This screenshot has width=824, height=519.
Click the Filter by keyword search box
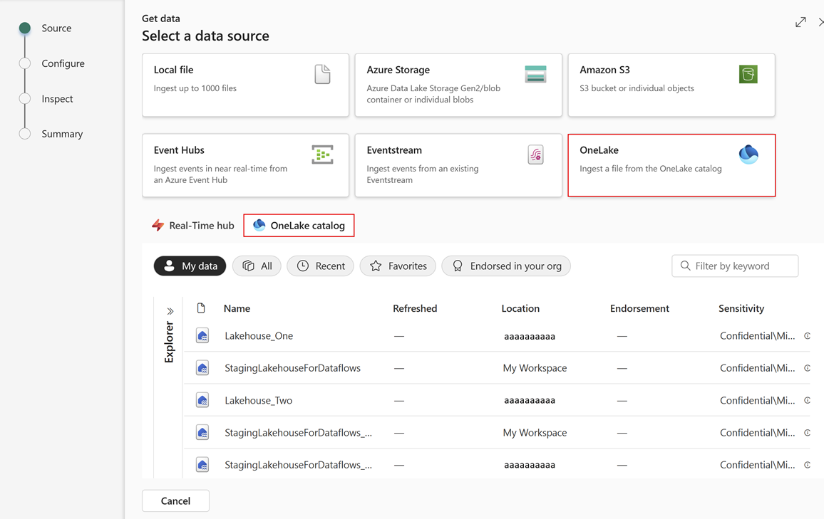tap(735, 266)
